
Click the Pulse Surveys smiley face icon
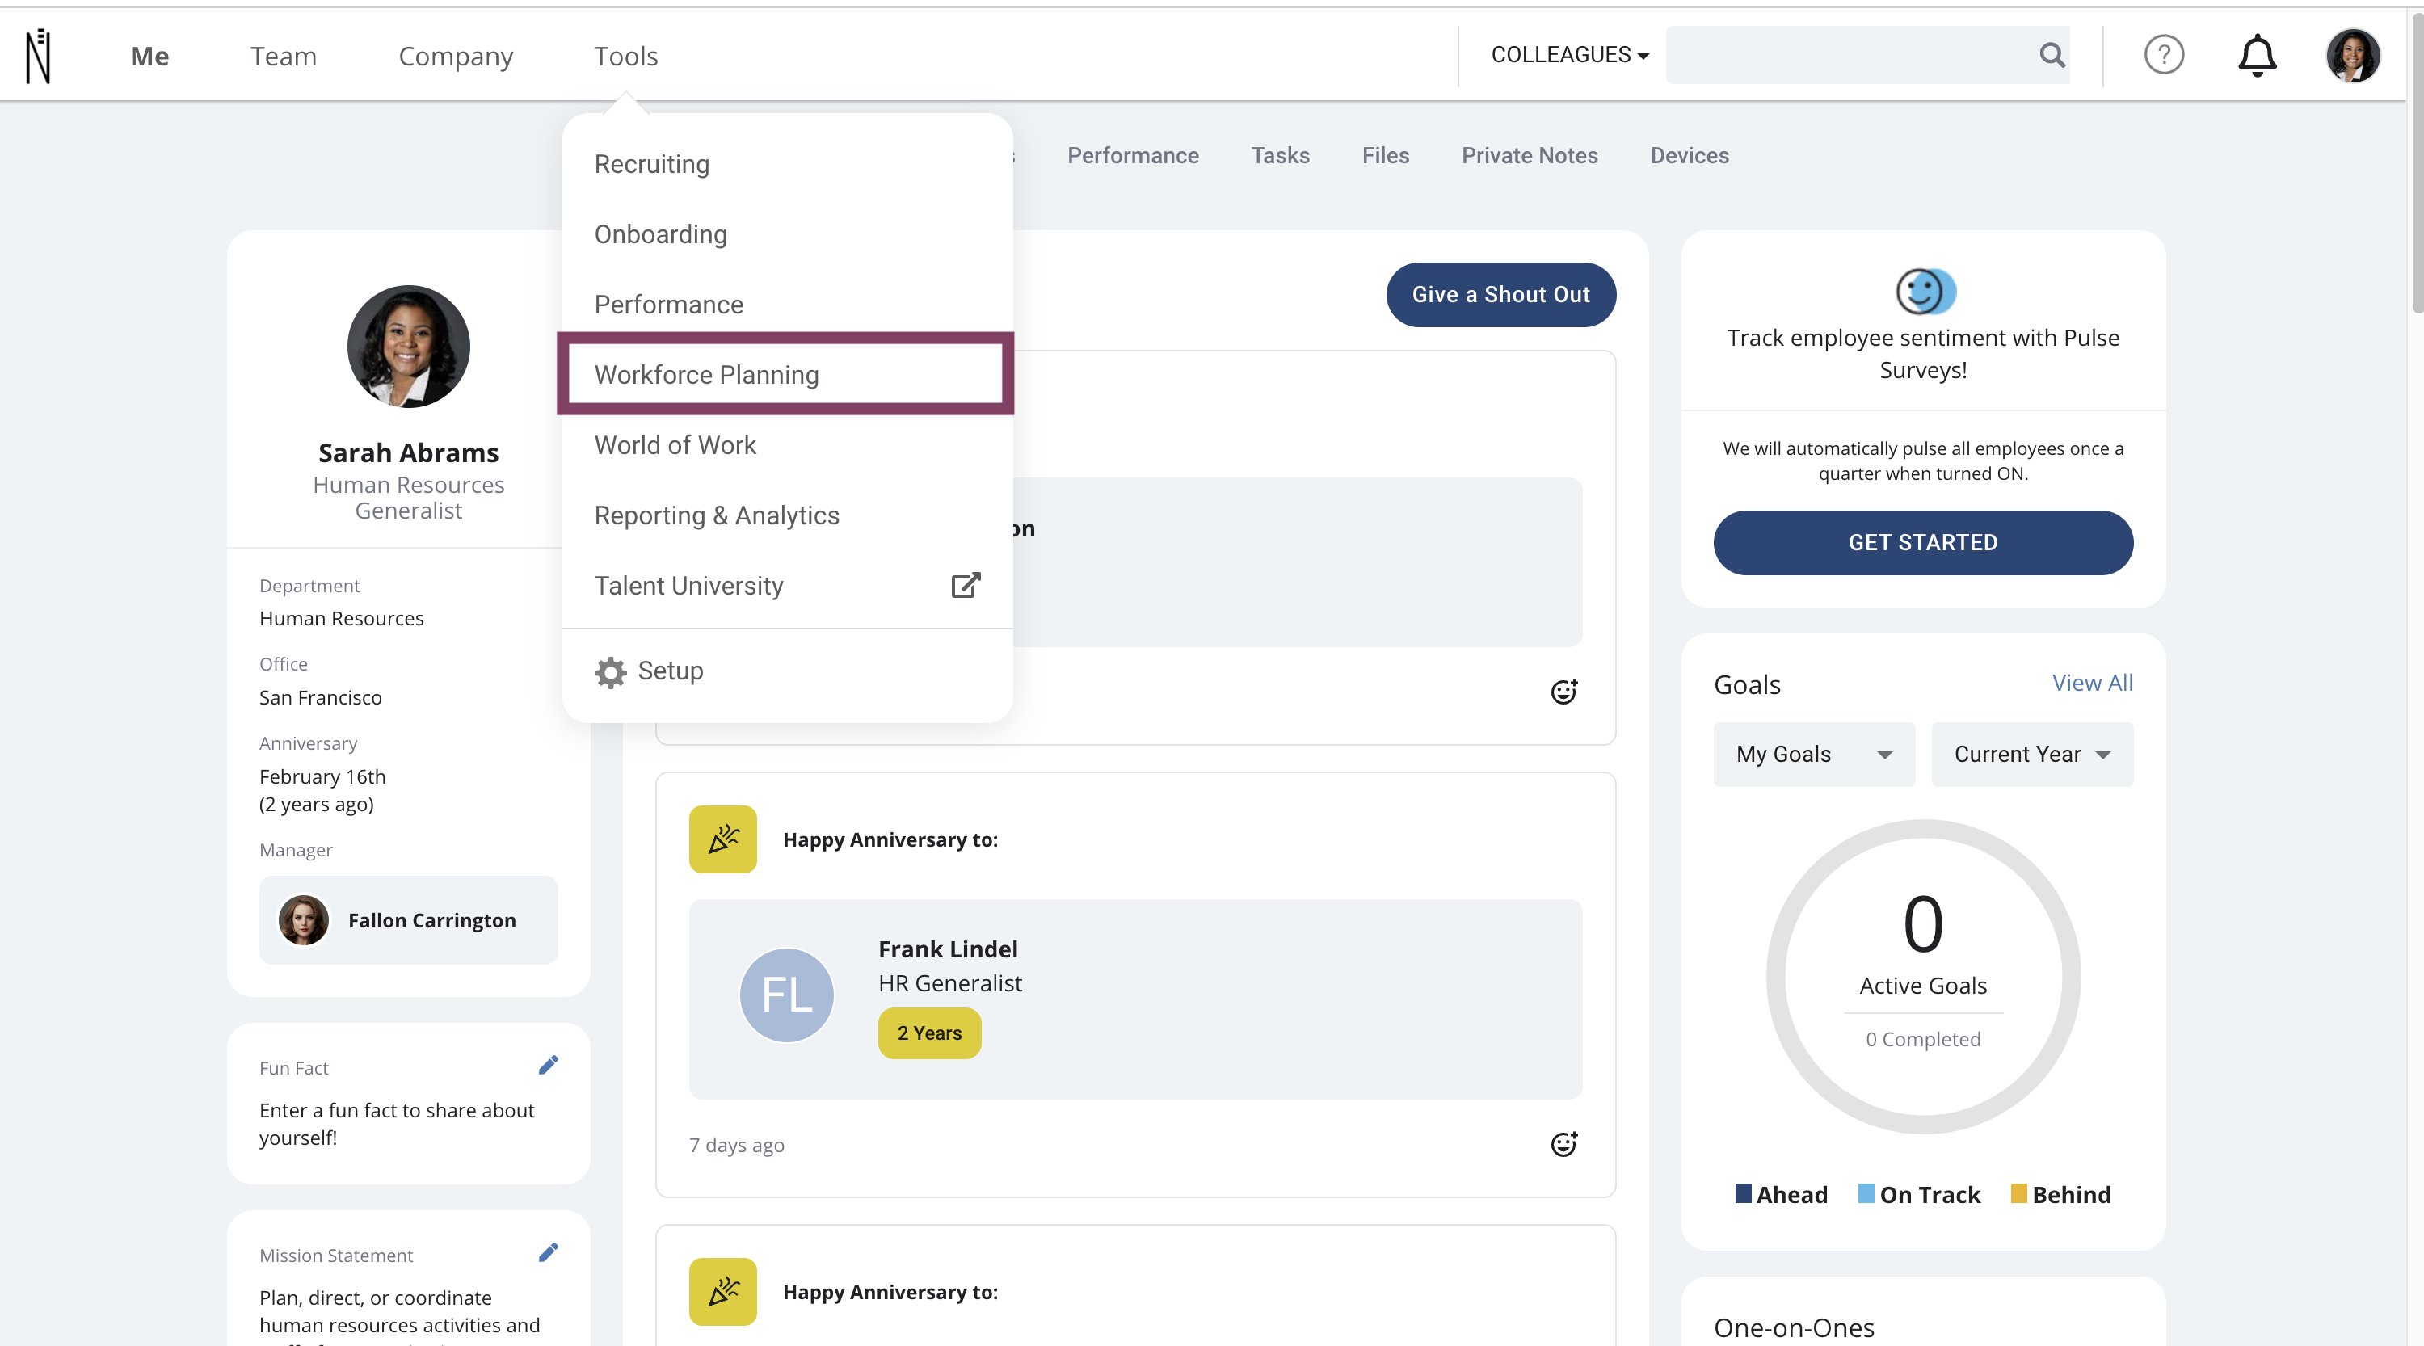point(1925,291)
